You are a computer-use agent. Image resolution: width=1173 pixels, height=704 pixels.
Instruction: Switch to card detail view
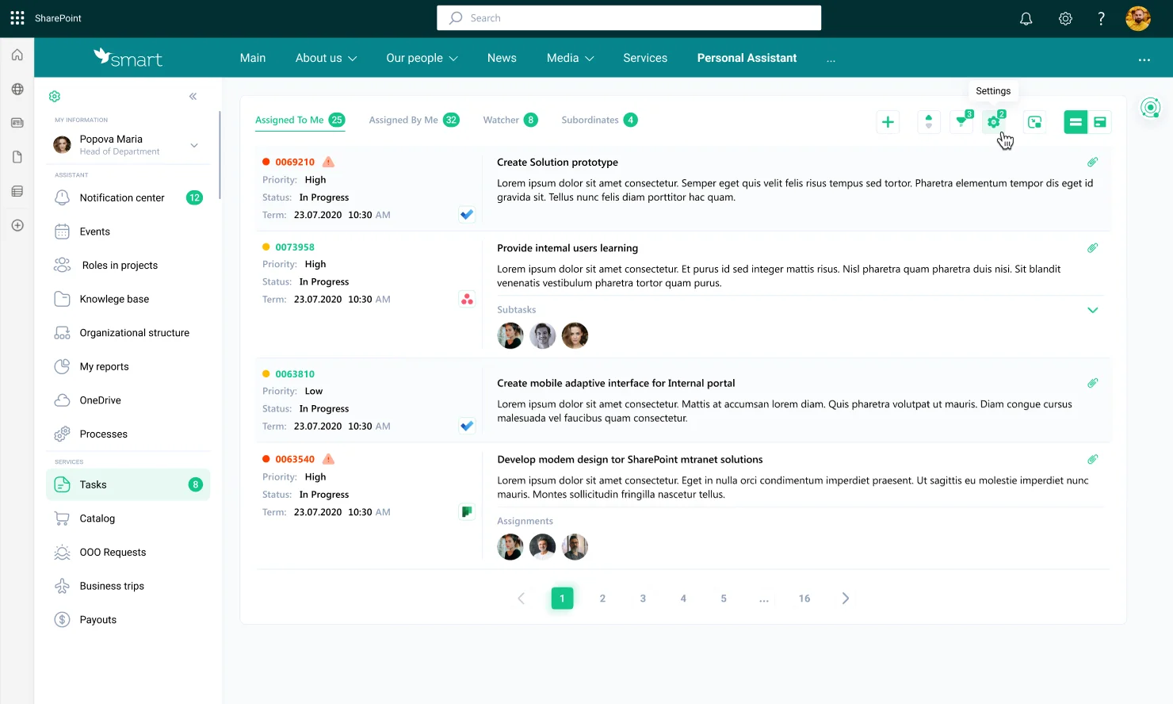(x=1100, y=122)
